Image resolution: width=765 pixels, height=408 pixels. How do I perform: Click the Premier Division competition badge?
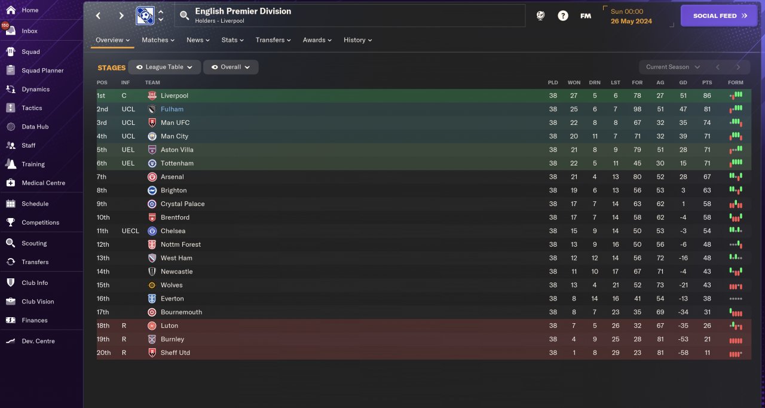145,16
